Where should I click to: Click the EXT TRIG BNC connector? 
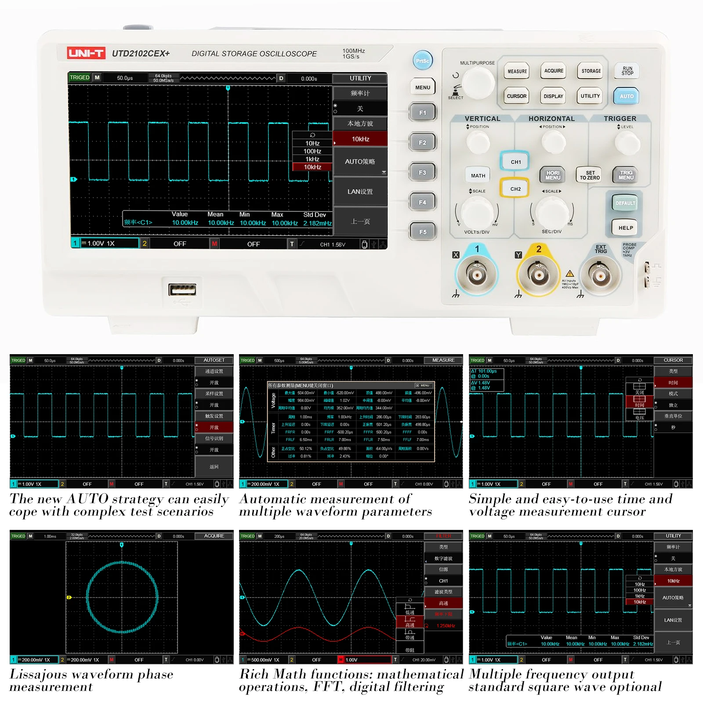pyautogui.click(x=600, y=275)
